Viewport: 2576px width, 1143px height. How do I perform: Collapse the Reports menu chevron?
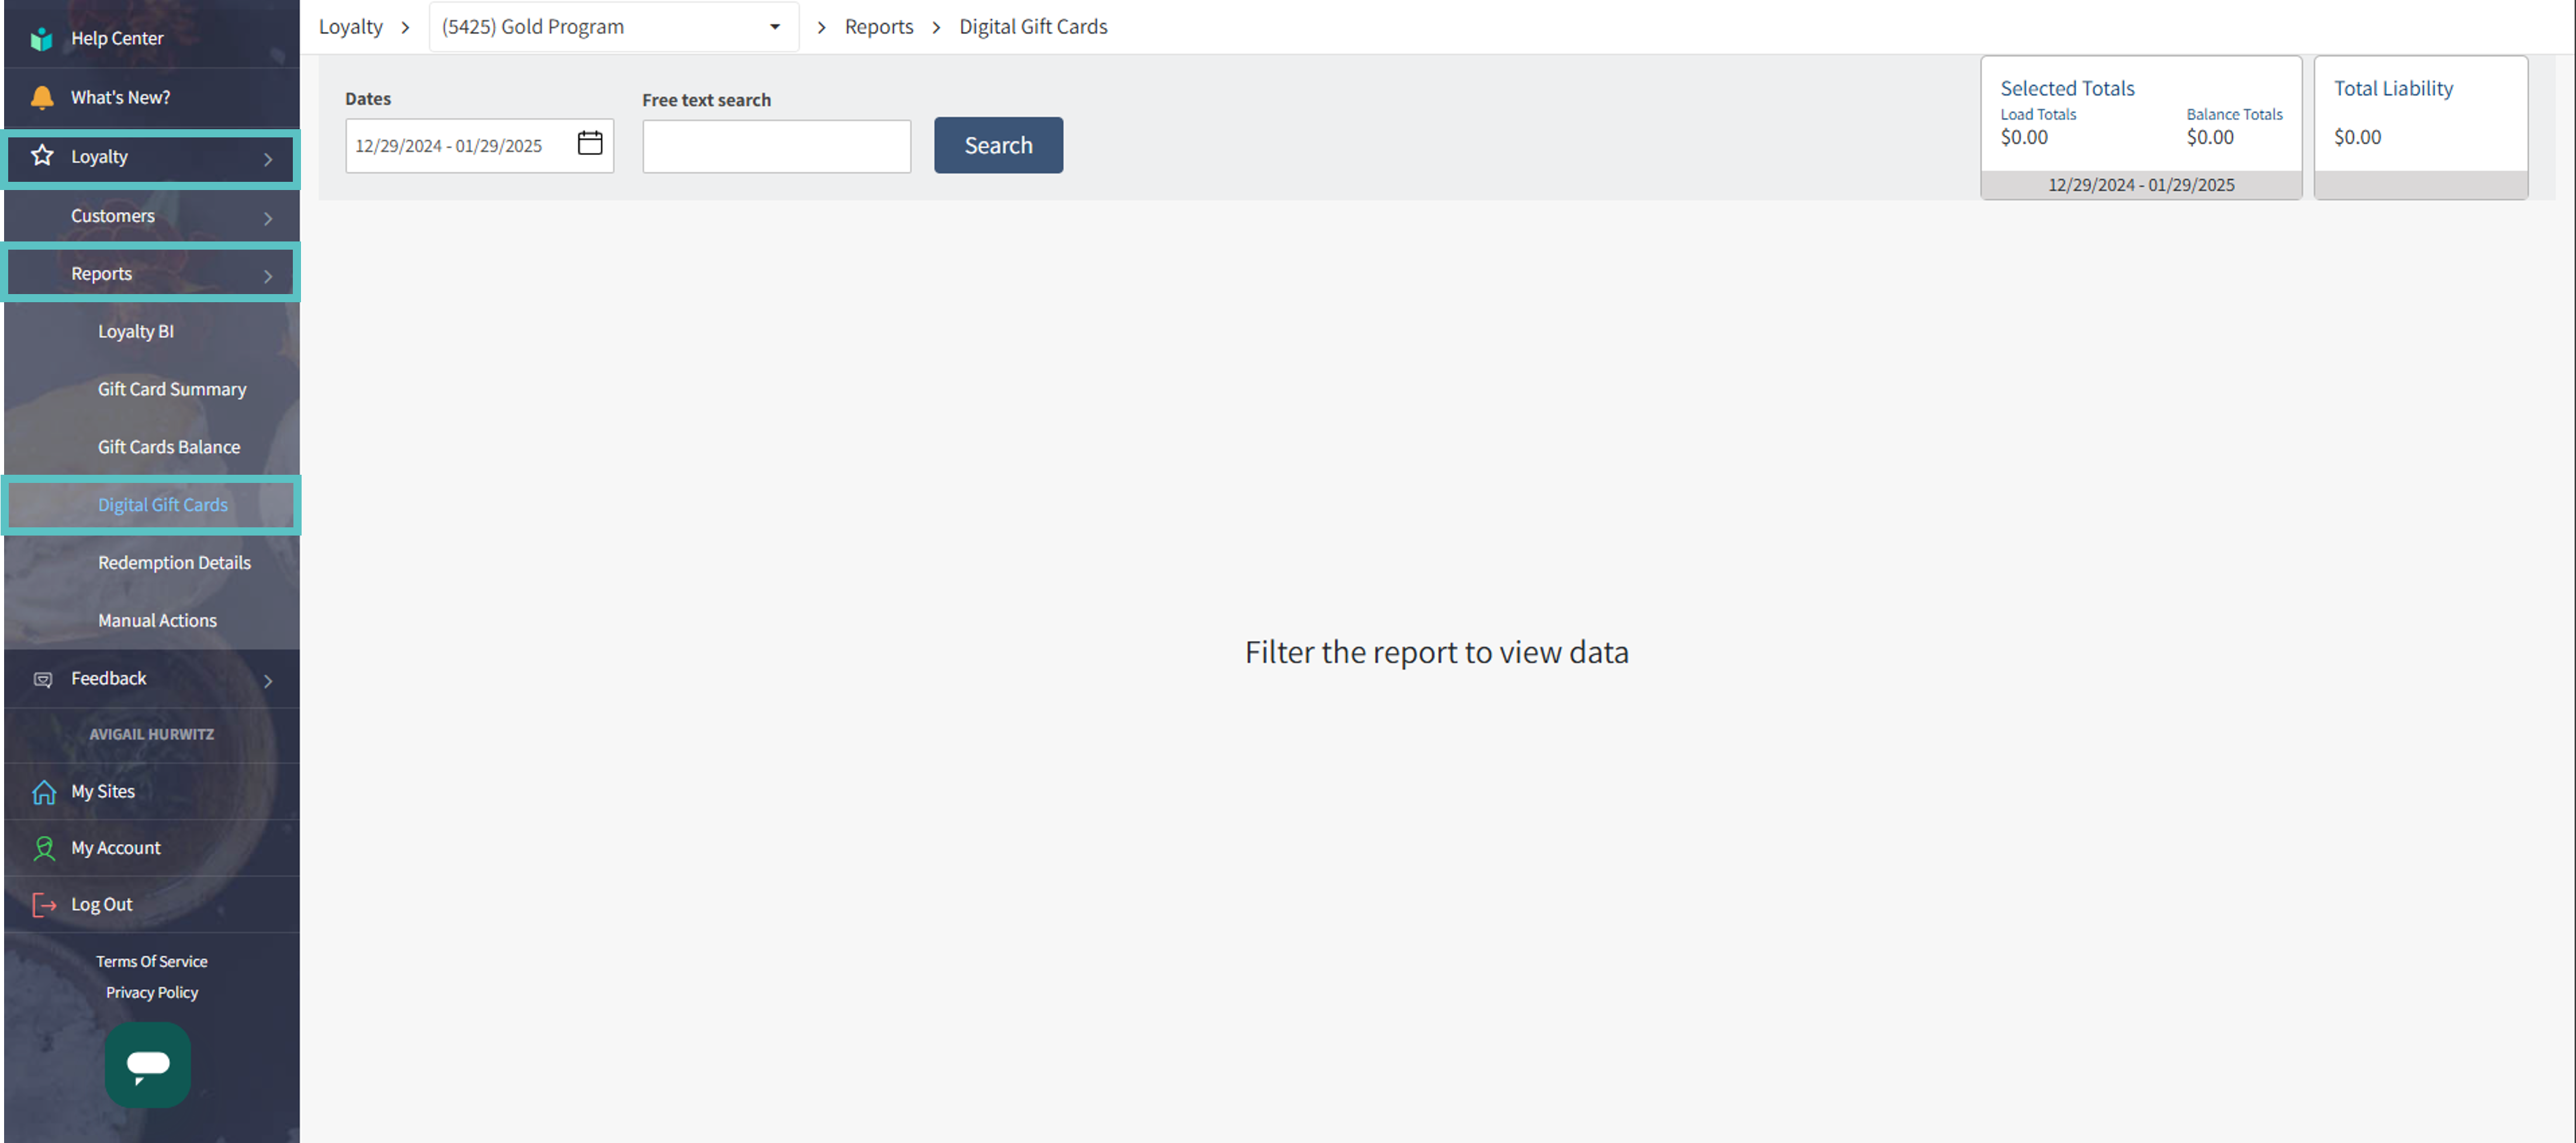coord(268,275)
